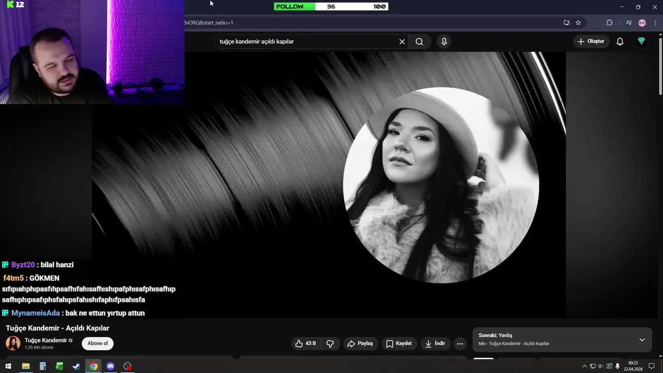This screenshot has width=663, height=373.
Task: Click the volume speaker tray icon
Action: [601, 366]
